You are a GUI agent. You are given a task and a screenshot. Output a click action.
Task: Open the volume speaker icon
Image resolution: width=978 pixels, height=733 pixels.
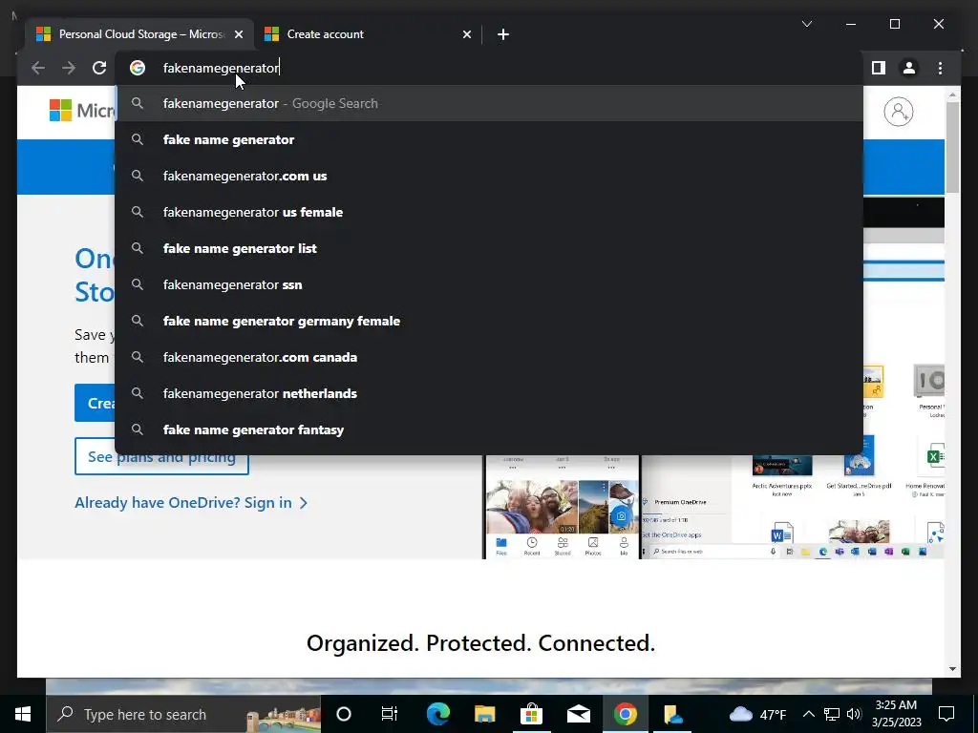pos(854,714)
